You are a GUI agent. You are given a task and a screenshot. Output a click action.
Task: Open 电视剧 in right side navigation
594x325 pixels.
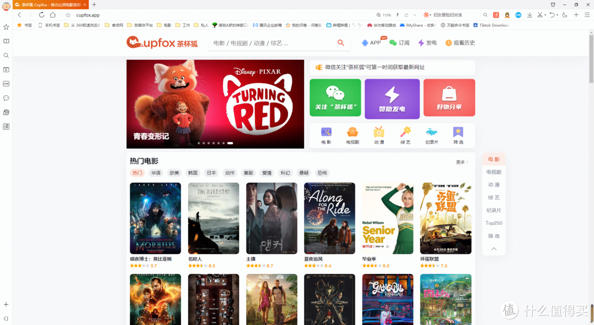pos(493,172)
